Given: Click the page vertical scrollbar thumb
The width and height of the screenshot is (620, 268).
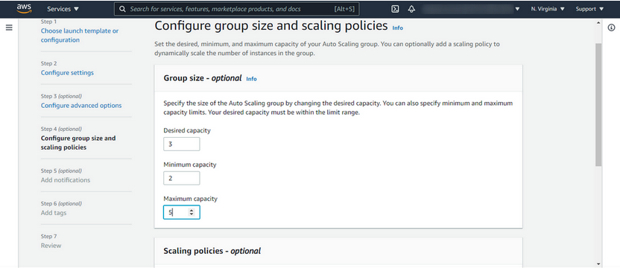Looking at the screenshot, I should point(598,104).
